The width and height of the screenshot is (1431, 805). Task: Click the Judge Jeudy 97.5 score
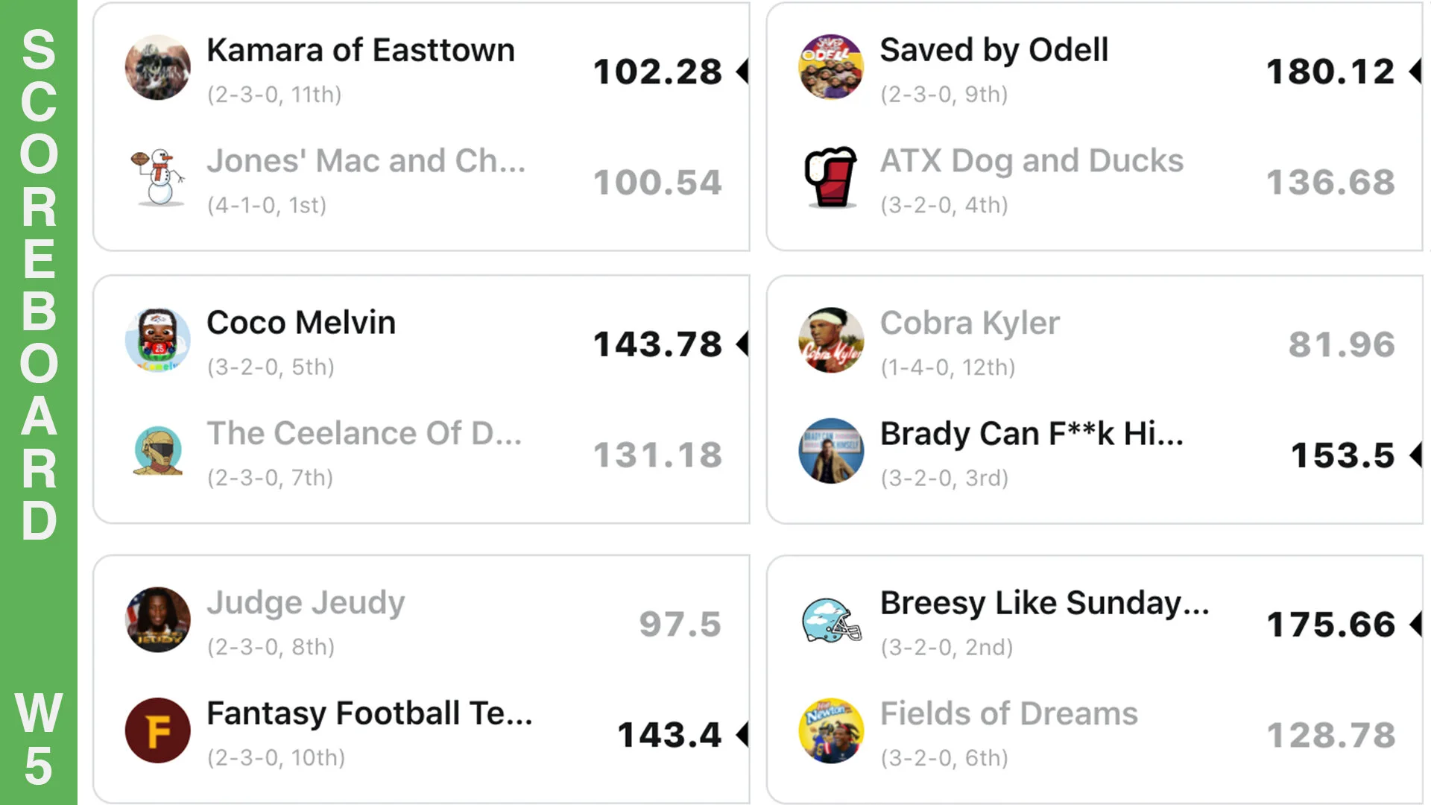tap(680, 624)
